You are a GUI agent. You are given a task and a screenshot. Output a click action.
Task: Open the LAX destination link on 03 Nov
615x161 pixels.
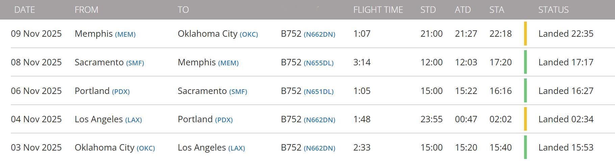[x=237, y=148]
